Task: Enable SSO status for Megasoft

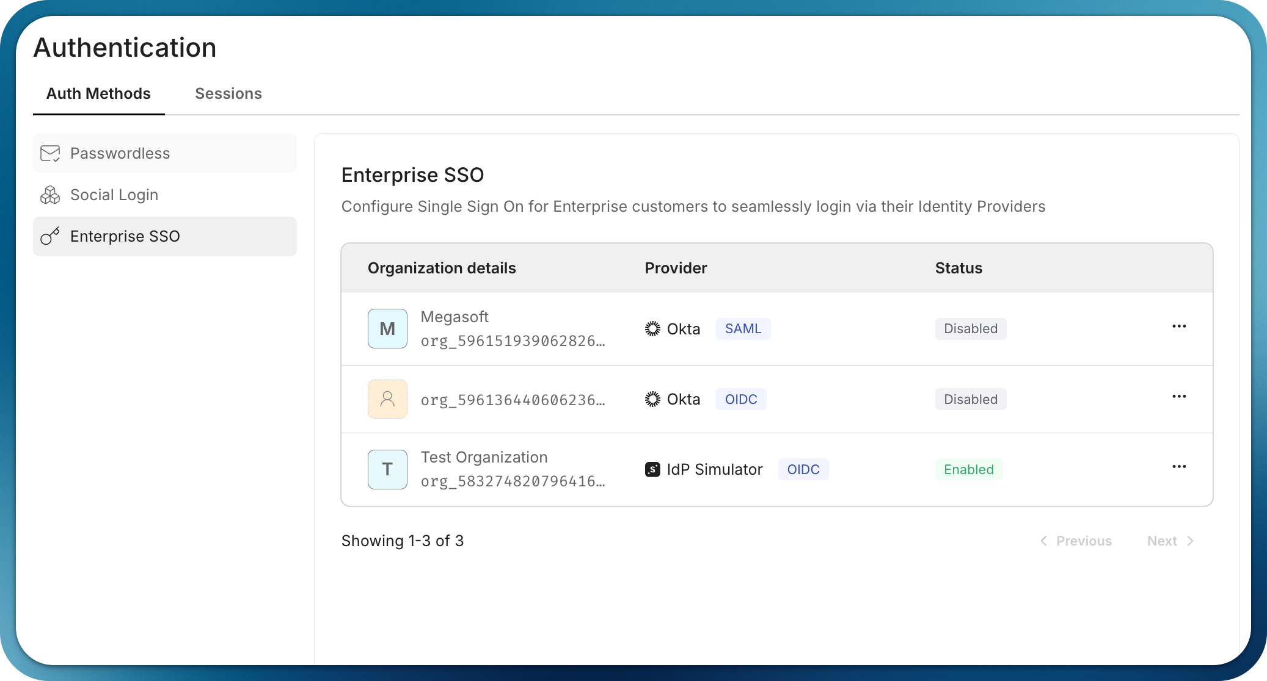Action: point(970,328)
